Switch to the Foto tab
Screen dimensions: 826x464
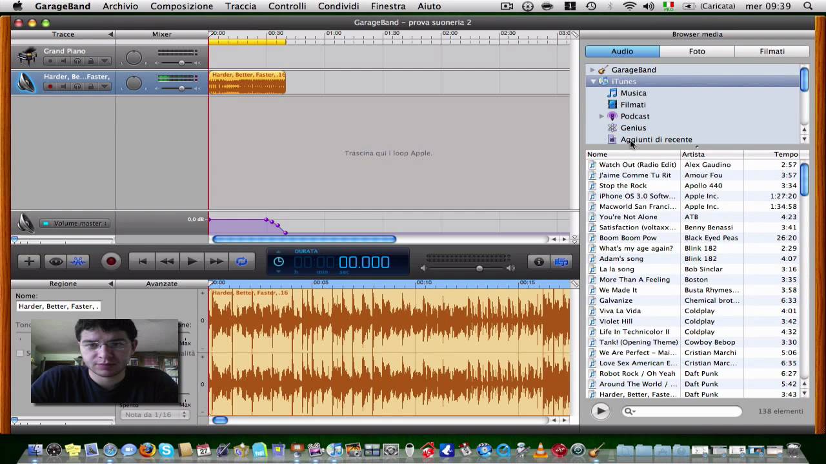point(697,51)
